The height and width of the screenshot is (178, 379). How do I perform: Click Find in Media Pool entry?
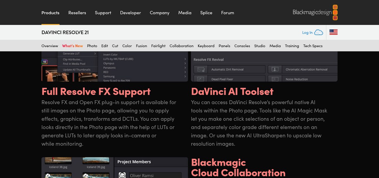pyautogui.click(x=74, y=64)
